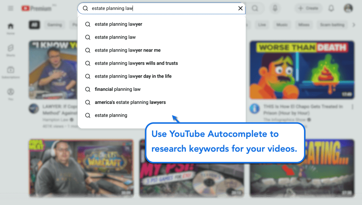
Task: Choose suggestion 'estate planning lawyer near me'
Action: click(162, 50)
